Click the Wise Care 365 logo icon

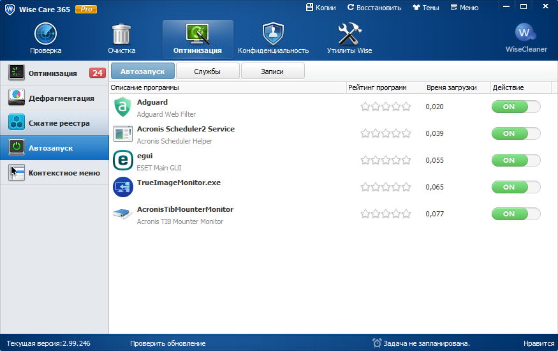click(x=10, y=9)
